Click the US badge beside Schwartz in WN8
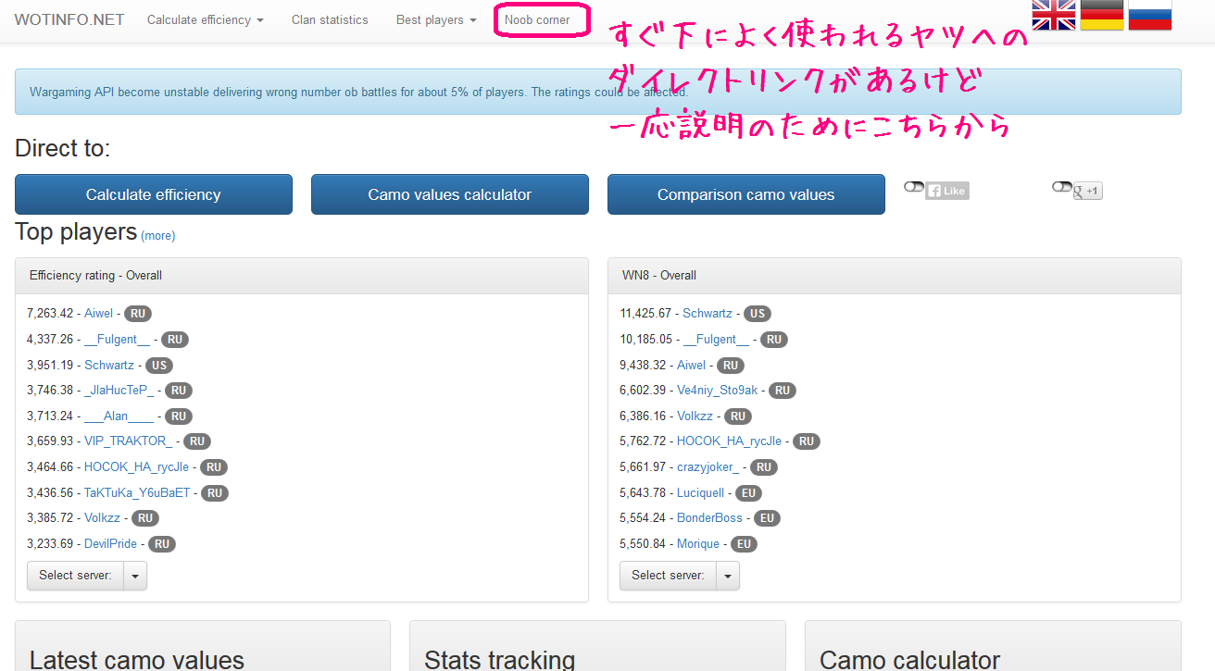 point(758,314)
